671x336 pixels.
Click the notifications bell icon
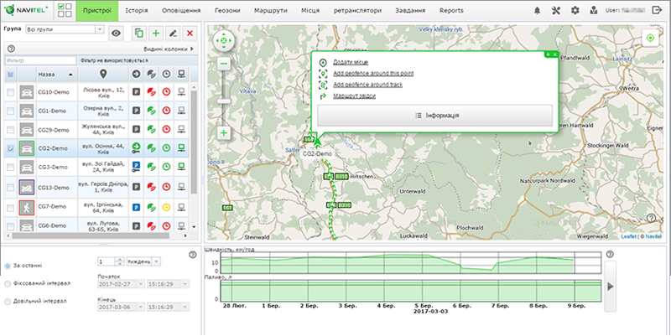pos(537,11)
